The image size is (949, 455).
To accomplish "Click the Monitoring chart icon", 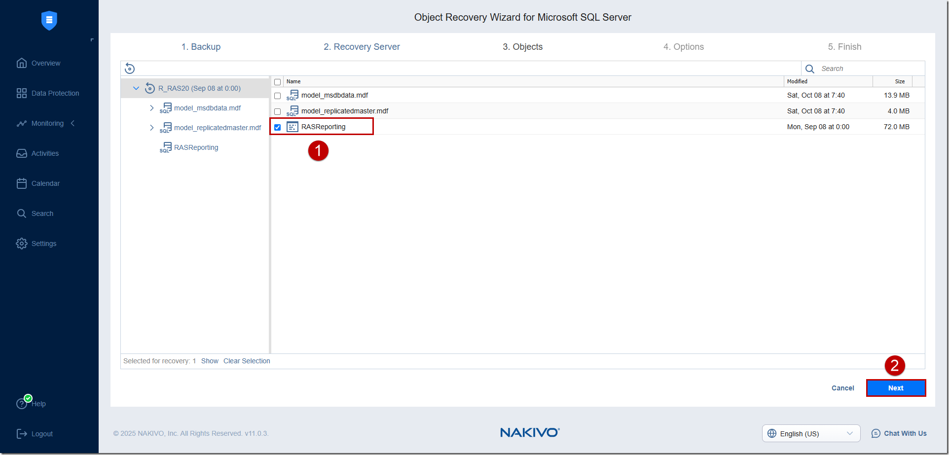I will pos(22,123).
